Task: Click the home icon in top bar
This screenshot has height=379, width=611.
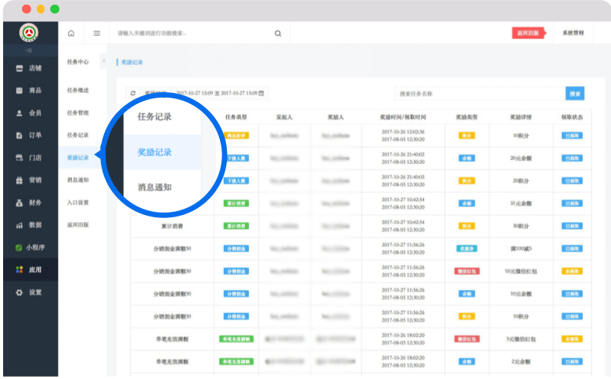Action: 71,34
